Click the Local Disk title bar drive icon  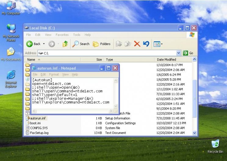26,28
